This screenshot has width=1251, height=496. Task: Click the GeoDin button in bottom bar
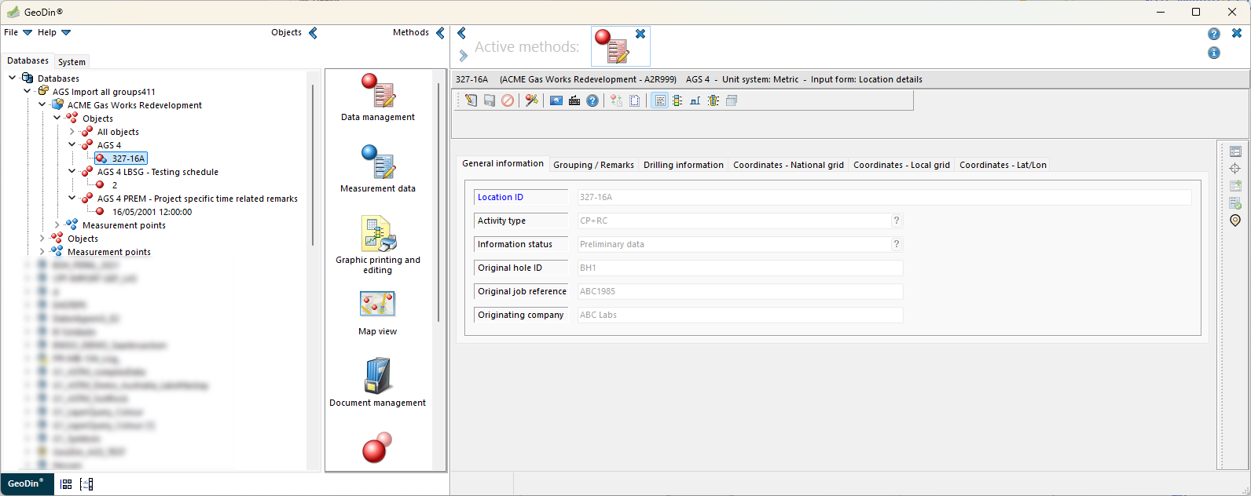pos(27,483)
